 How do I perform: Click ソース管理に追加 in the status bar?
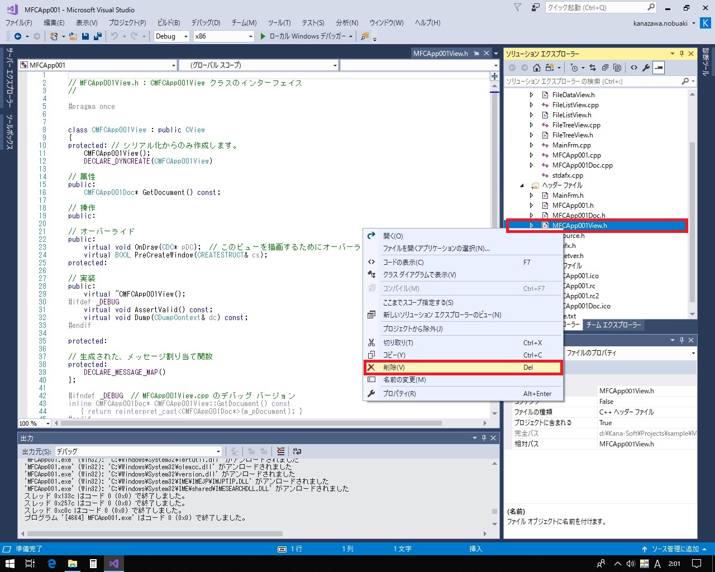click(675, 549)
